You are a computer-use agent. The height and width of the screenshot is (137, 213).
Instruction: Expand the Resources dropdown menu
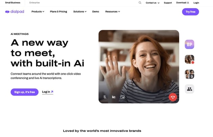click(113, 12)
